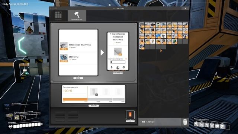Click the Винты input slot icon

click(64, 58)
